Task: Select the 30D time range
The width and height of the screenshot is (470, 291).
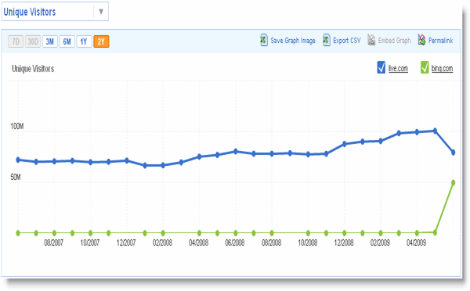Action: [33, 41]
